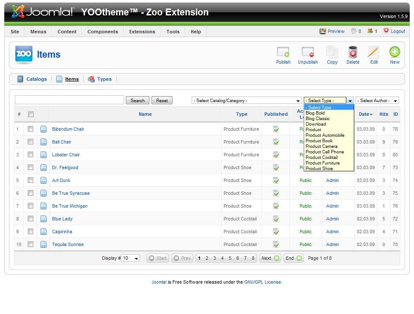Check the Blue Lady row checkbox

(x=31, y=219)
